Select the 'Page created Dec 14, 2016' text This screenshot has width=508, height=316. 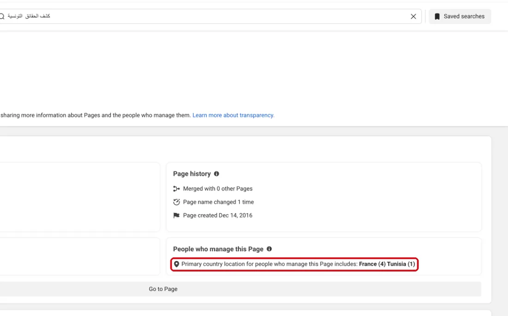[x=218, y=216]
